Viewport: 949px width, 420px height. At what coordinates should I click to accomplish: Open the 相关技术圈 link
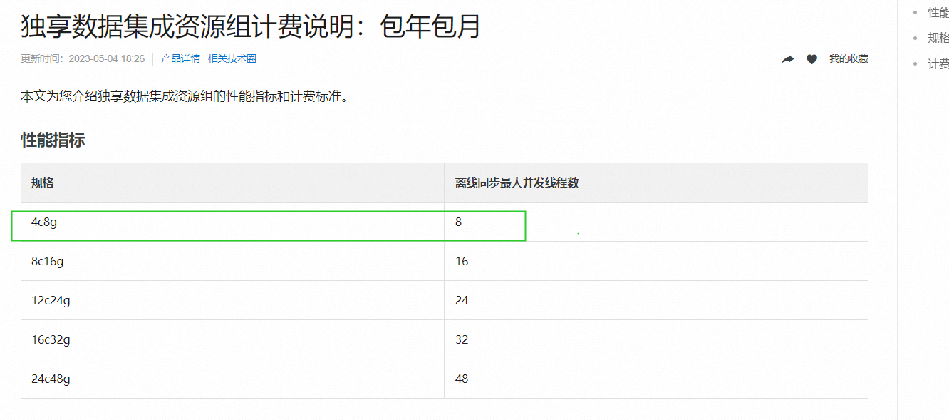[x=232, y=58]
